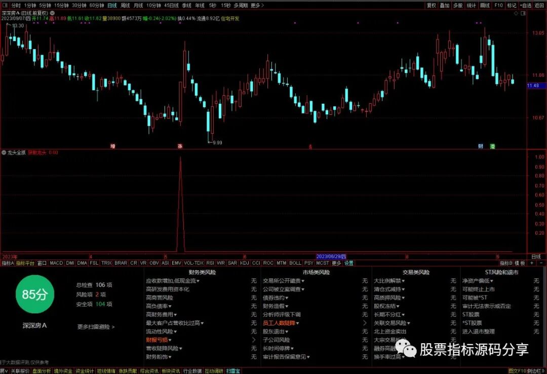
Task: Click the 画线 drawing button
Action: [485, 5]
